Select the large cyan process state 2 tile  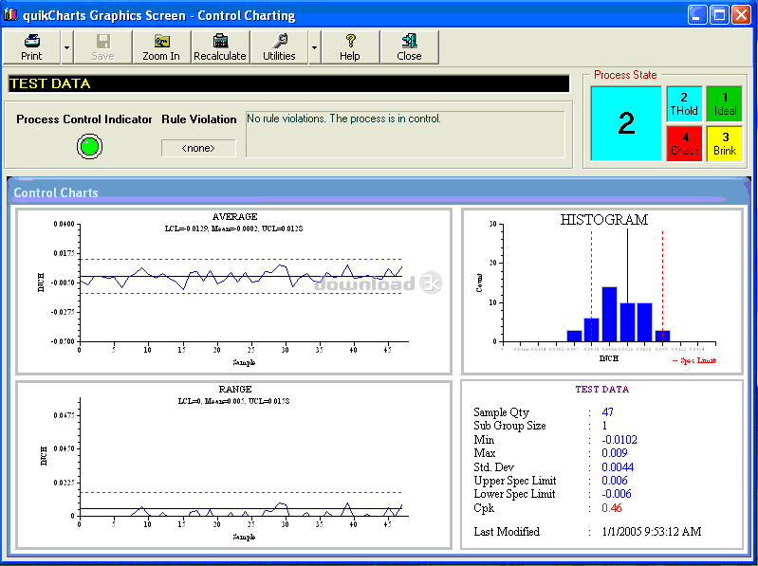click(x=626, y=123)
